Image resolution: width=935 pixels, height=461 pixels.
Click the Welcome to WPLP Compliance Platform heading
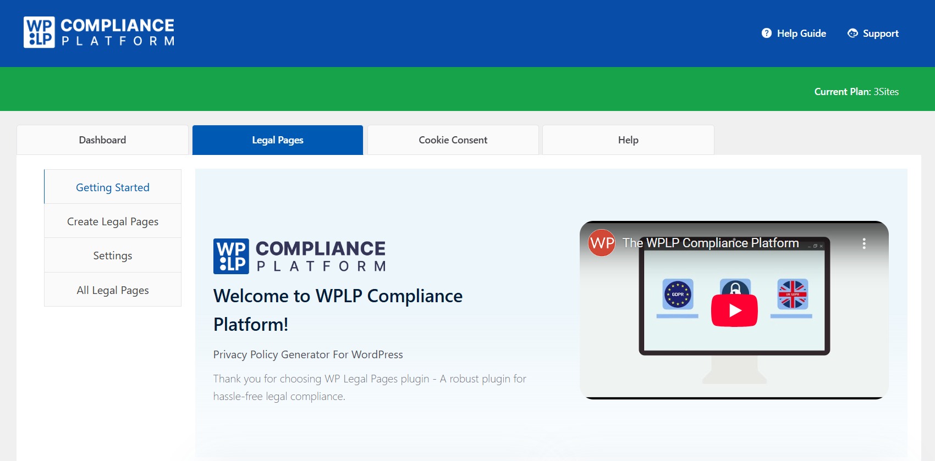coord(338,310)
